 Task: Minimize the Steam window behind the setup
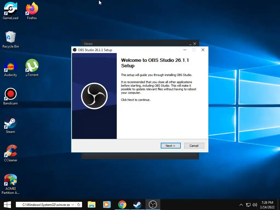[190, 44]
